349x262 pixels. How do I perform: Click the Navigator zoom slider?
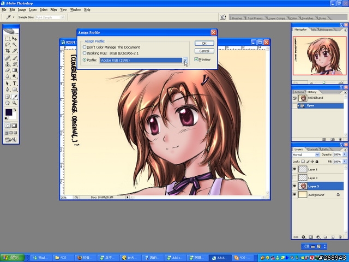pyautogui.click(x=324, y=82)
